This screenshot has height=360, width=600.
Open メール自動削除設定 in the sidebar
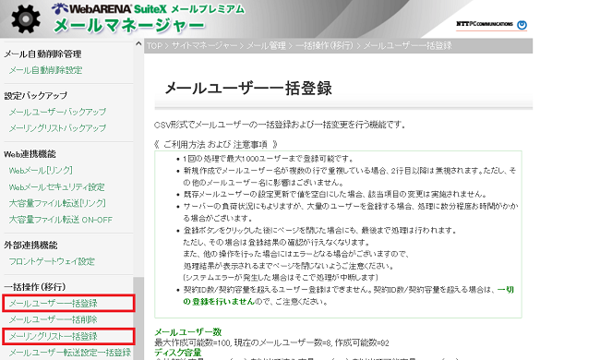[45, 70]
